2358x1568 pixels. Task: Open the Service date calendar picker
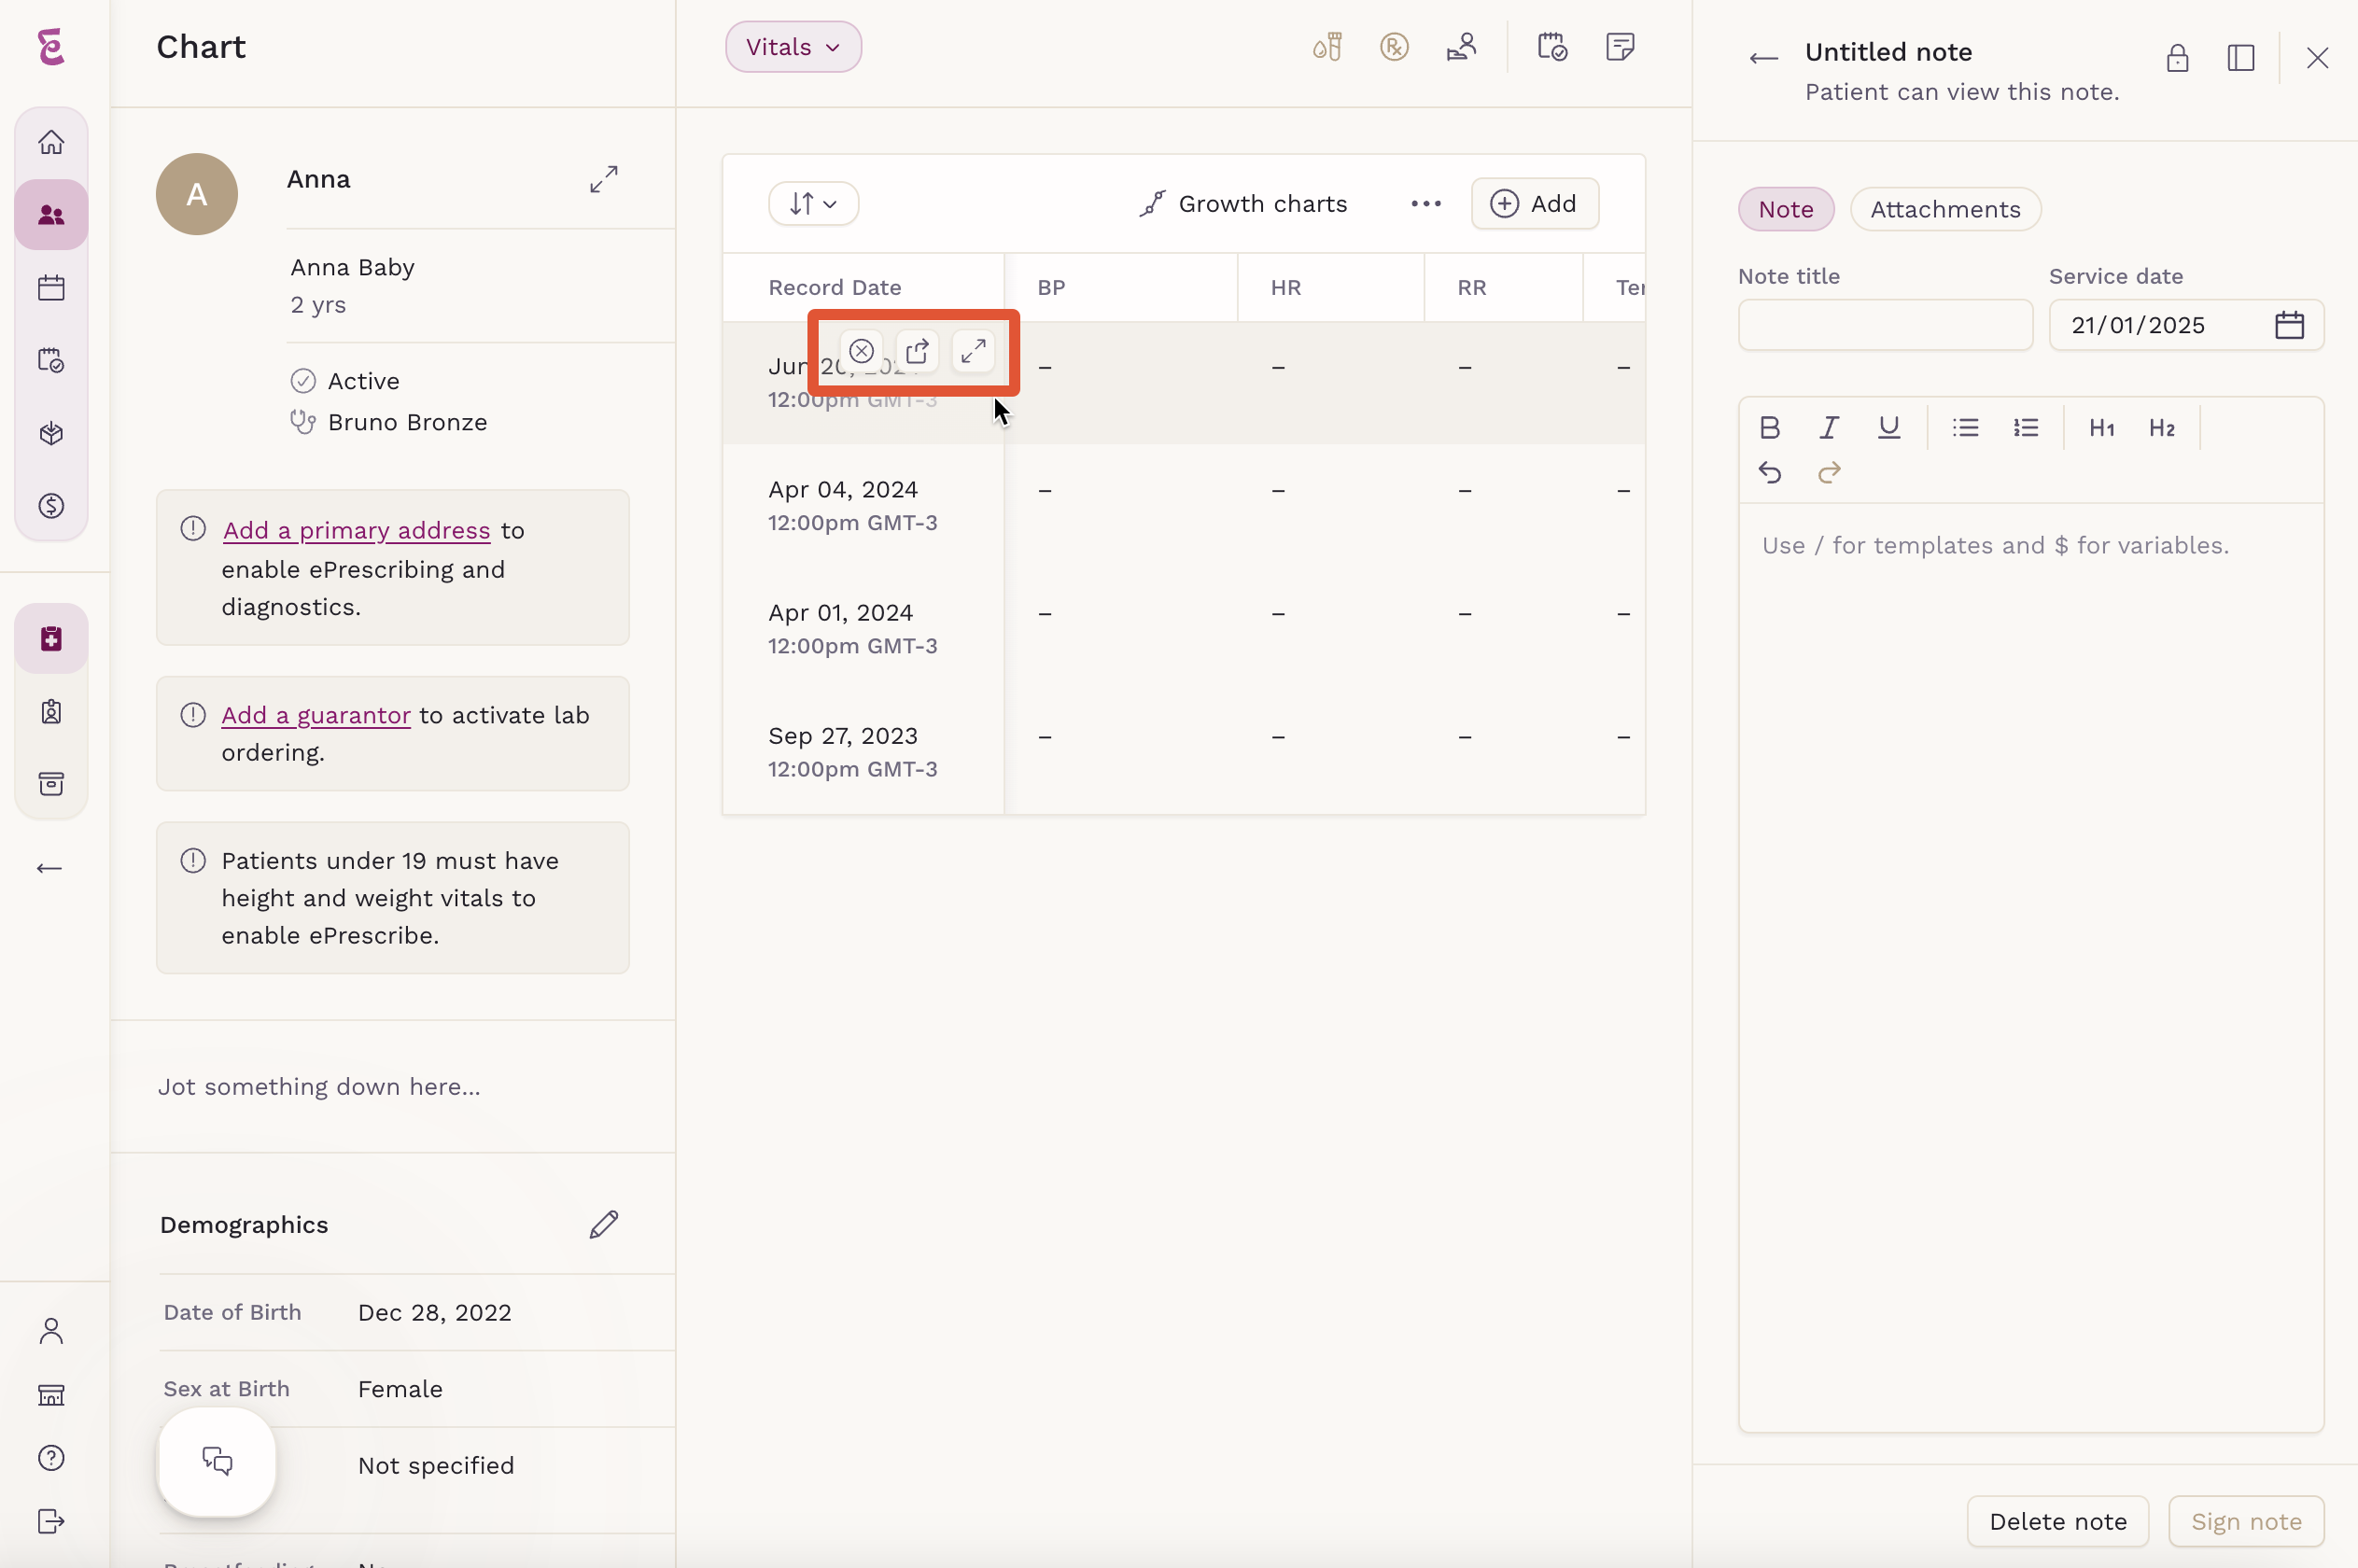pos(2289,325)
